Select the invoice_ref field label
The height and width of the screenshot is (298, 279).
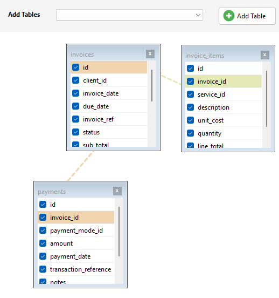(98, 119)
